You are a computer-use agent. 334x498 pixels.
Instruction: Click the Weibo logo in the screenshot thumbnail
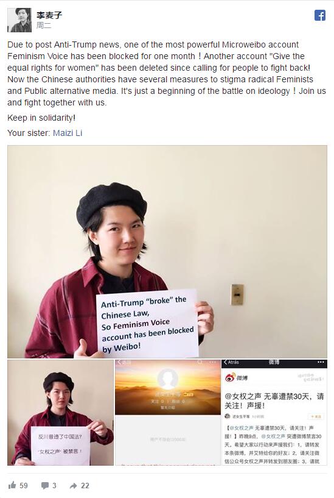[230, 377]
